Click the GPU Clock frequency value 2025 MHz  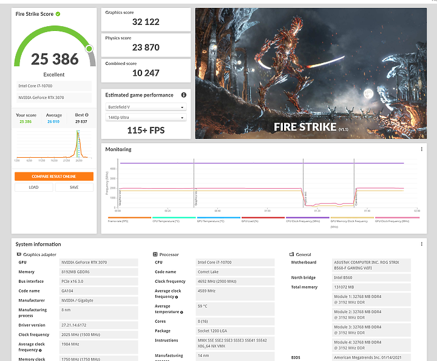(x=99, y=334)
